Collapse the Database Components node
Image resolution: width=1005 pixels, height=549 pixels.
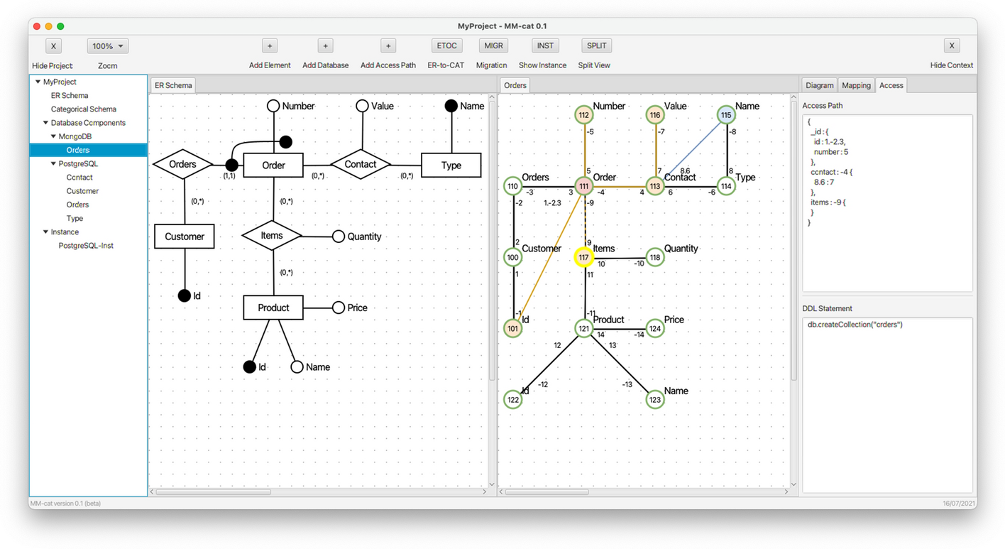45,123
